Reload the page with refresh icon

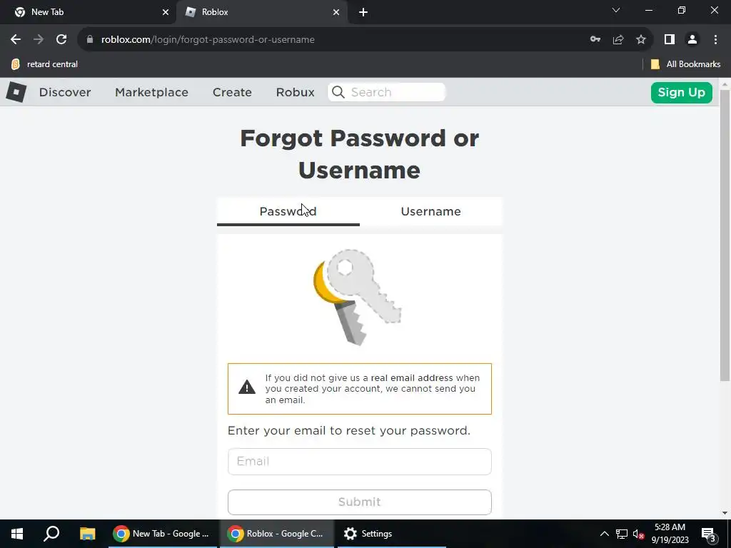tap(61, 40)
